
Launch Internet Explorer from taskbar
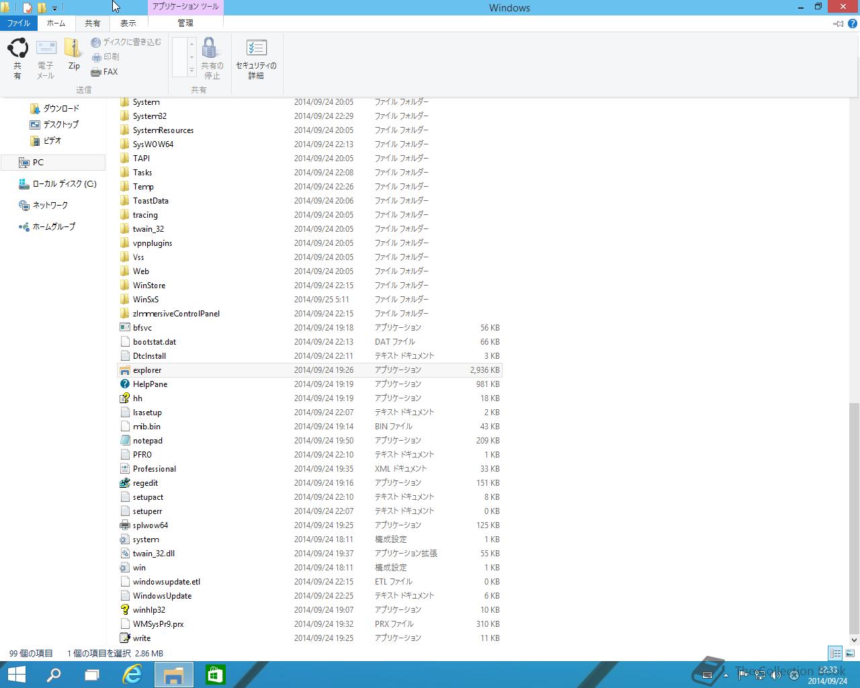pyautogui.click(x=132, y=675)
